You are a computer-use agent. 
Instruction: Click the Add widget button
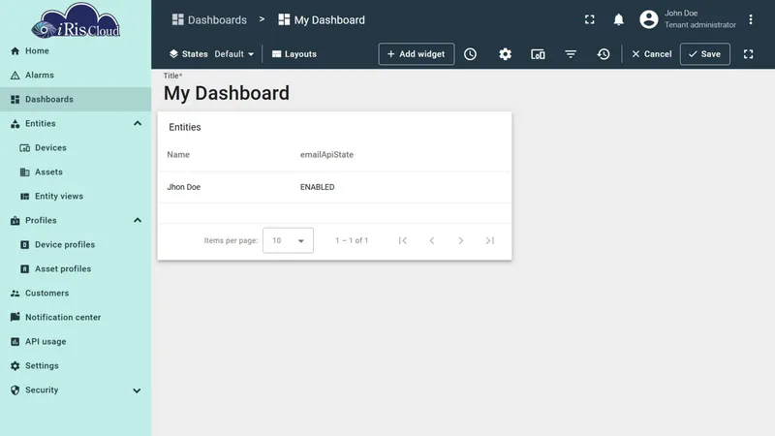coord(417,54)
